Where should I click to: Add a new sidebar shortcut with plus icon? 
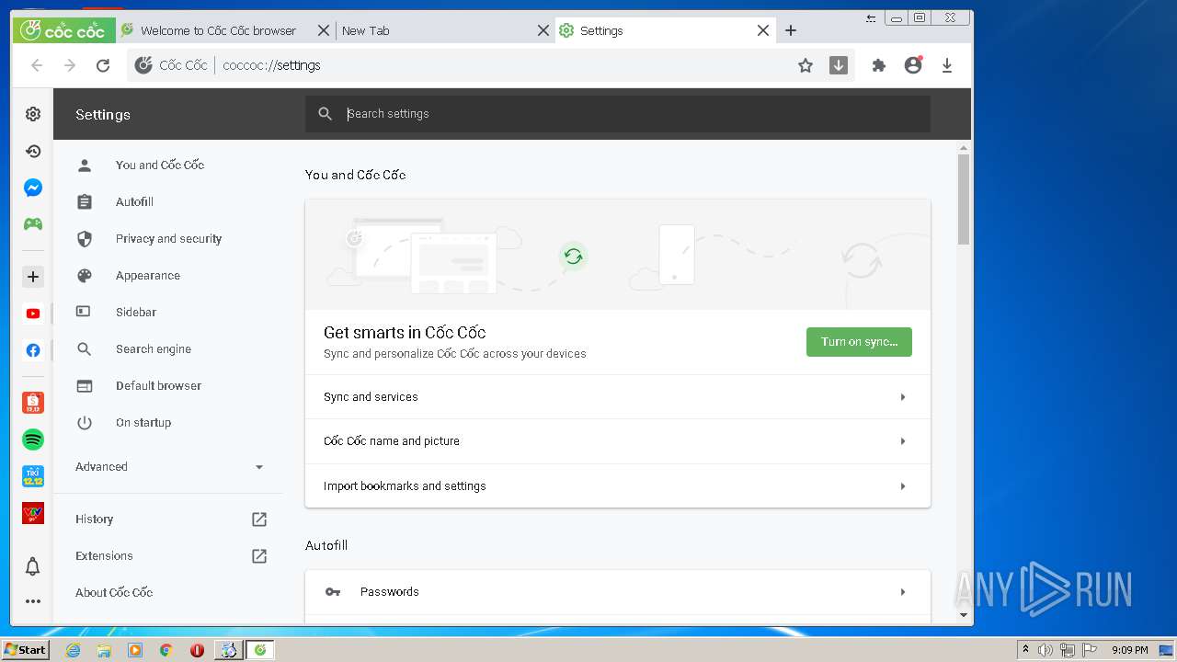33,277
